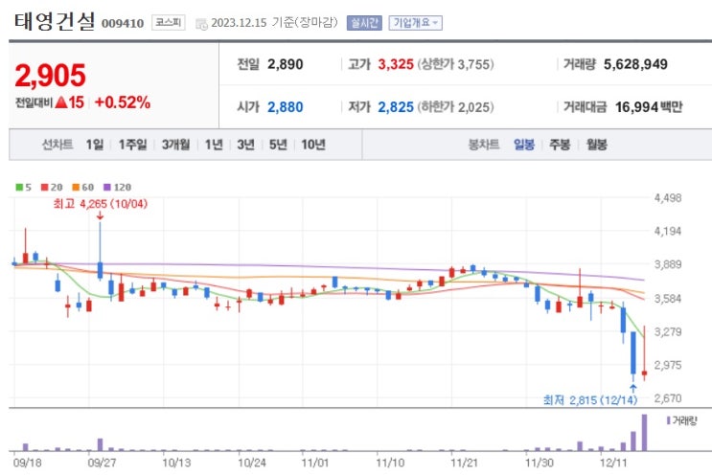Click the 최저 2,815 (12/14) label
Screen dimensions: 712x475
pyautogui.click(x=590, y=399)
